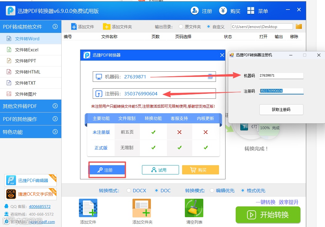Click the 添加文件夹 folder icon in top toolbar
This screenshot has height=227, width=325.
point(107,27)
